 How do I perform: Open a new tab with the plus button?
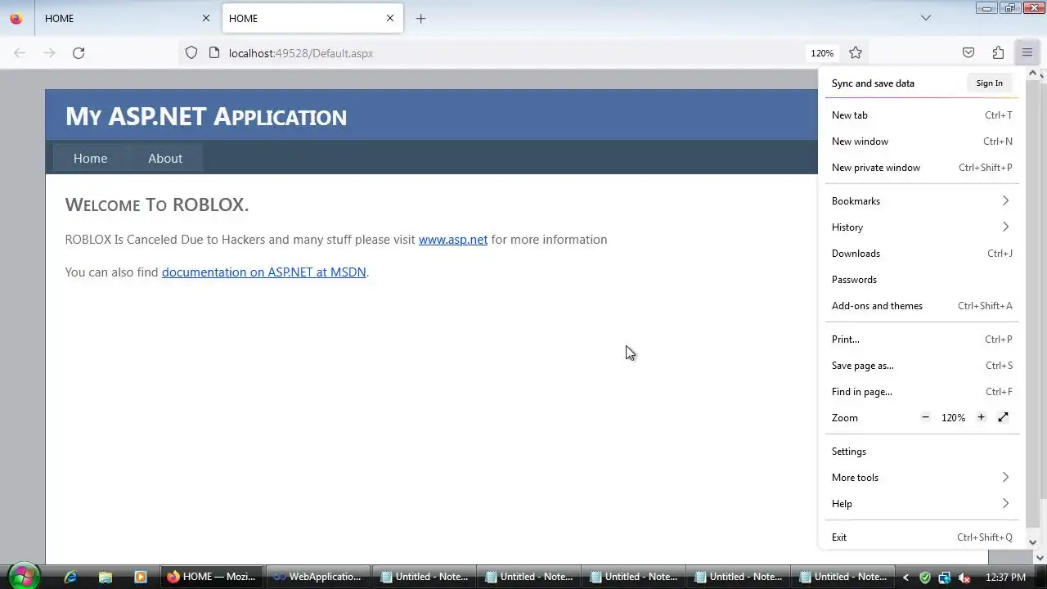pyautogui.click(x=420, y=18)
